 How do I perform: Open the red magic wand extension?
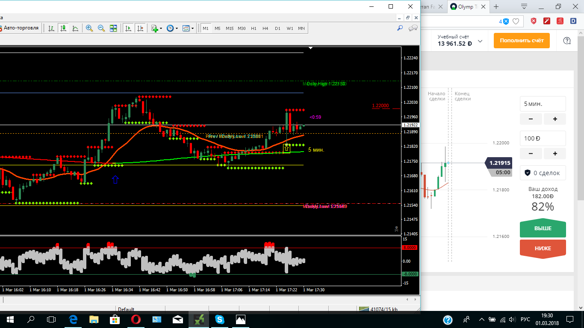click(546, 21)
